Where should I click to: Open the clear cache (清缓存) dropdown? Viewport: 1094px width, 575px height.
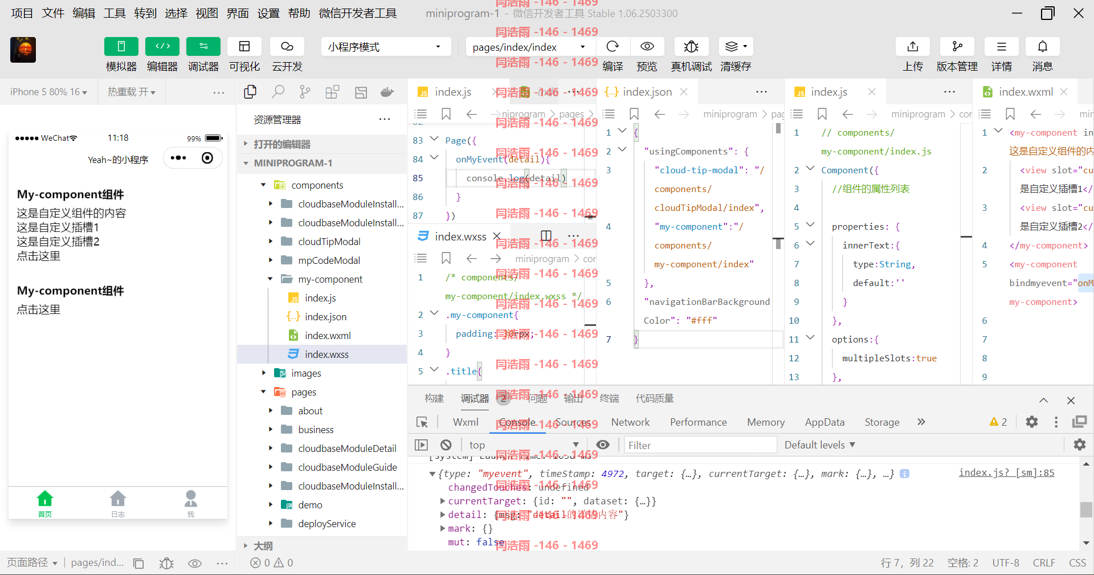[736, 46]
